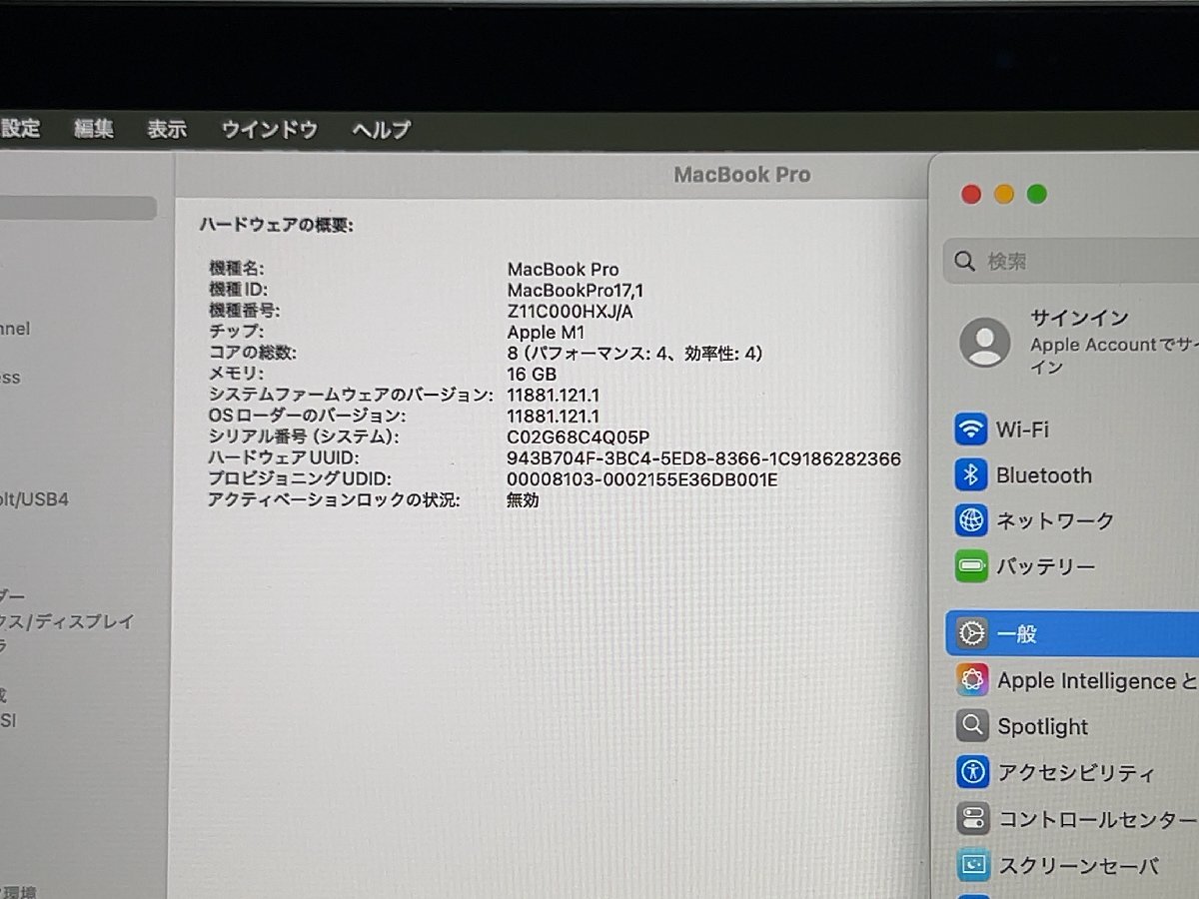The height and width of the screenshot is (899, 1199).
Task: Click the user account avatar icon
Action: point(985,343)
